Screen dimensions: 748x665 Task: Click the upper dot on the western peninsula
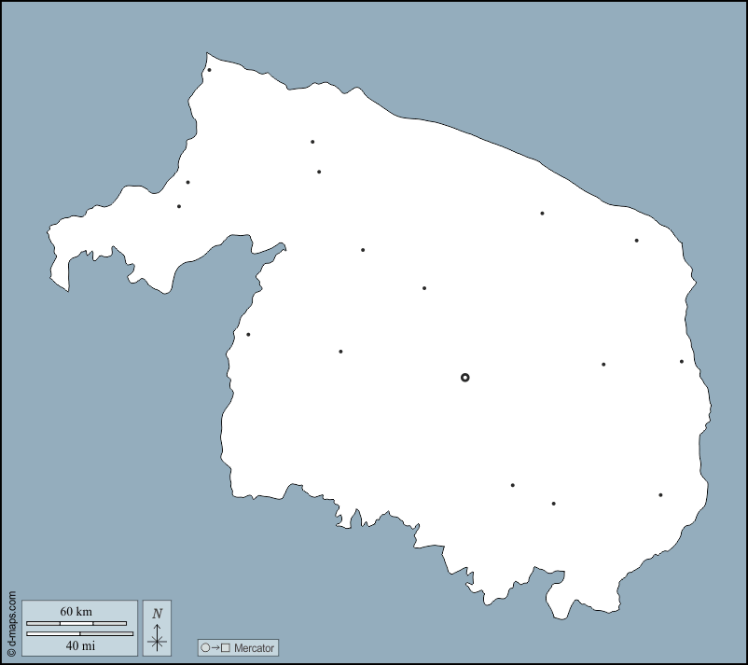(x=187, y=183)
